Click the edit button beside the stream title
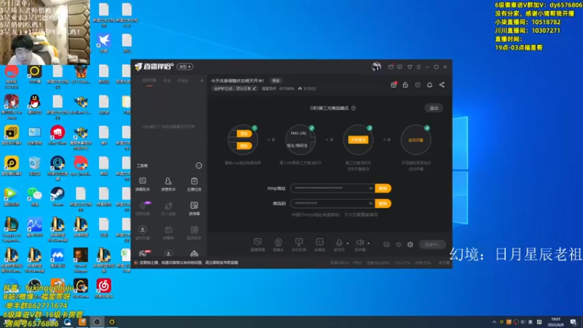Image resolution: width=583 pixels, height=328 pixels. pos(276,81)
